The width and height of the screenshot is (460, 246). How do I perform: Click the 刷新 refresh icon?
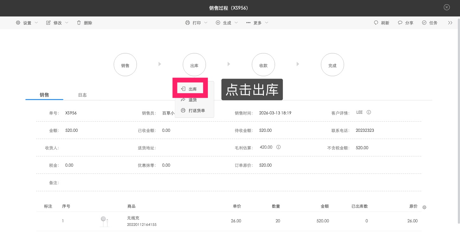[x=376, y=22]
